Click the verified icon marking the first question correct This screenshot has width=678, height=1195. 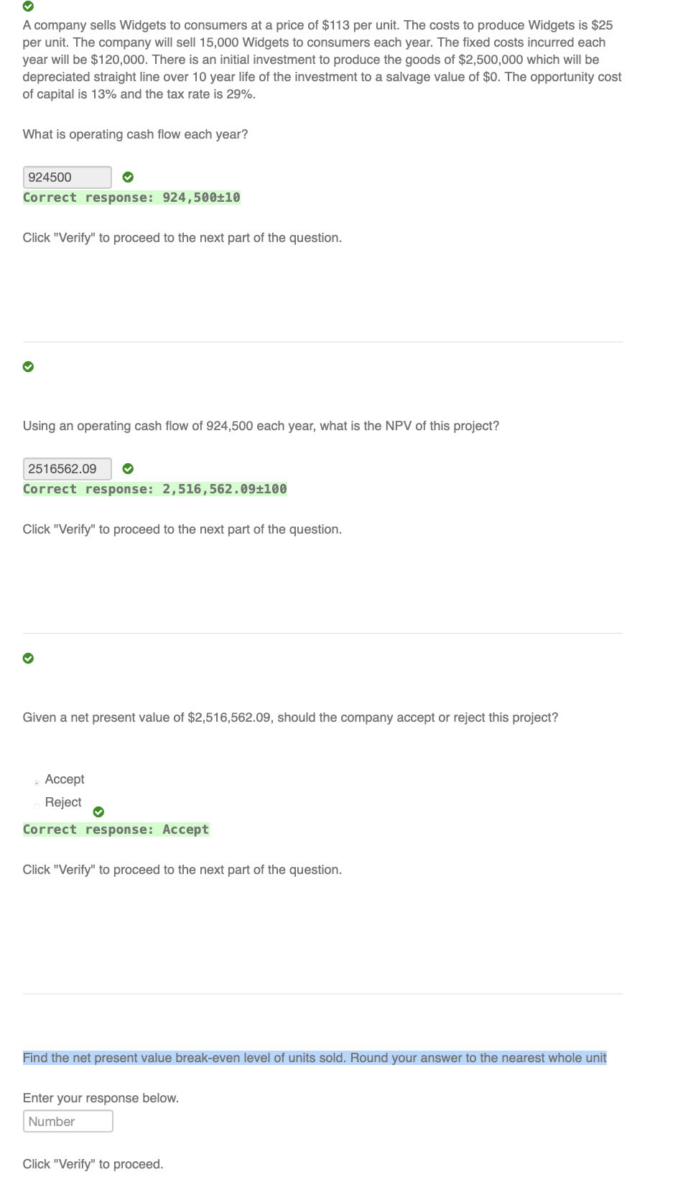(x=28, y=7)
